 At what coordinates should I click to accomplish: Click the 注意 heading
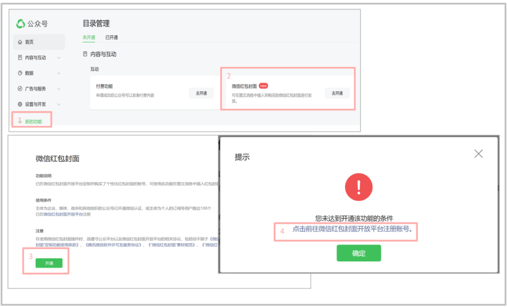pos(39,231)
